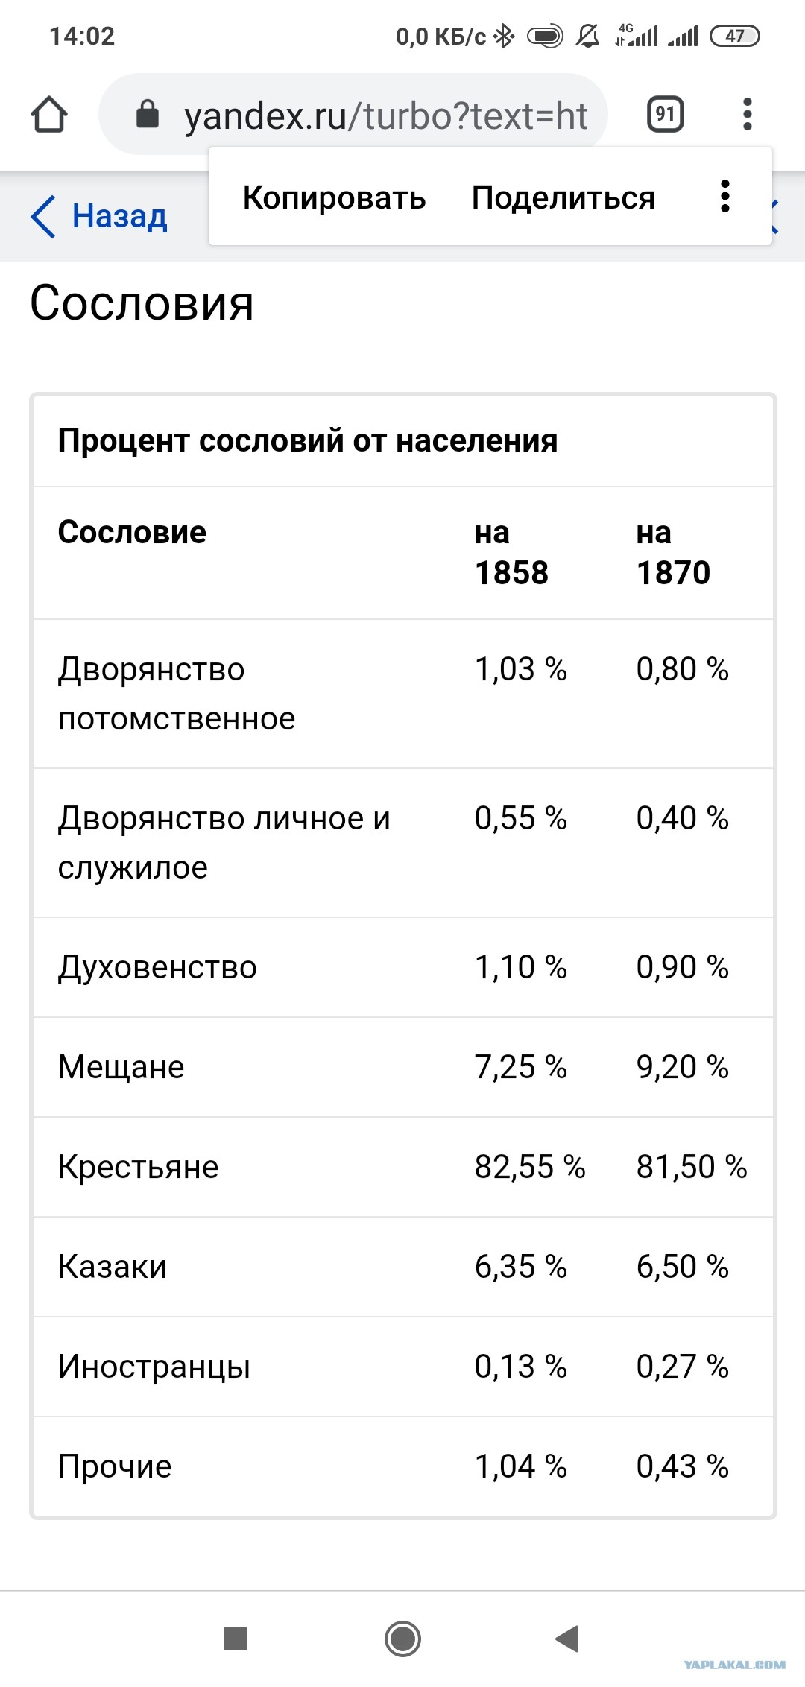Image resolution: width=805 pixels, height=1687 pixels.
Task: Tap the на 1870 column header
Action: point(673,553)
